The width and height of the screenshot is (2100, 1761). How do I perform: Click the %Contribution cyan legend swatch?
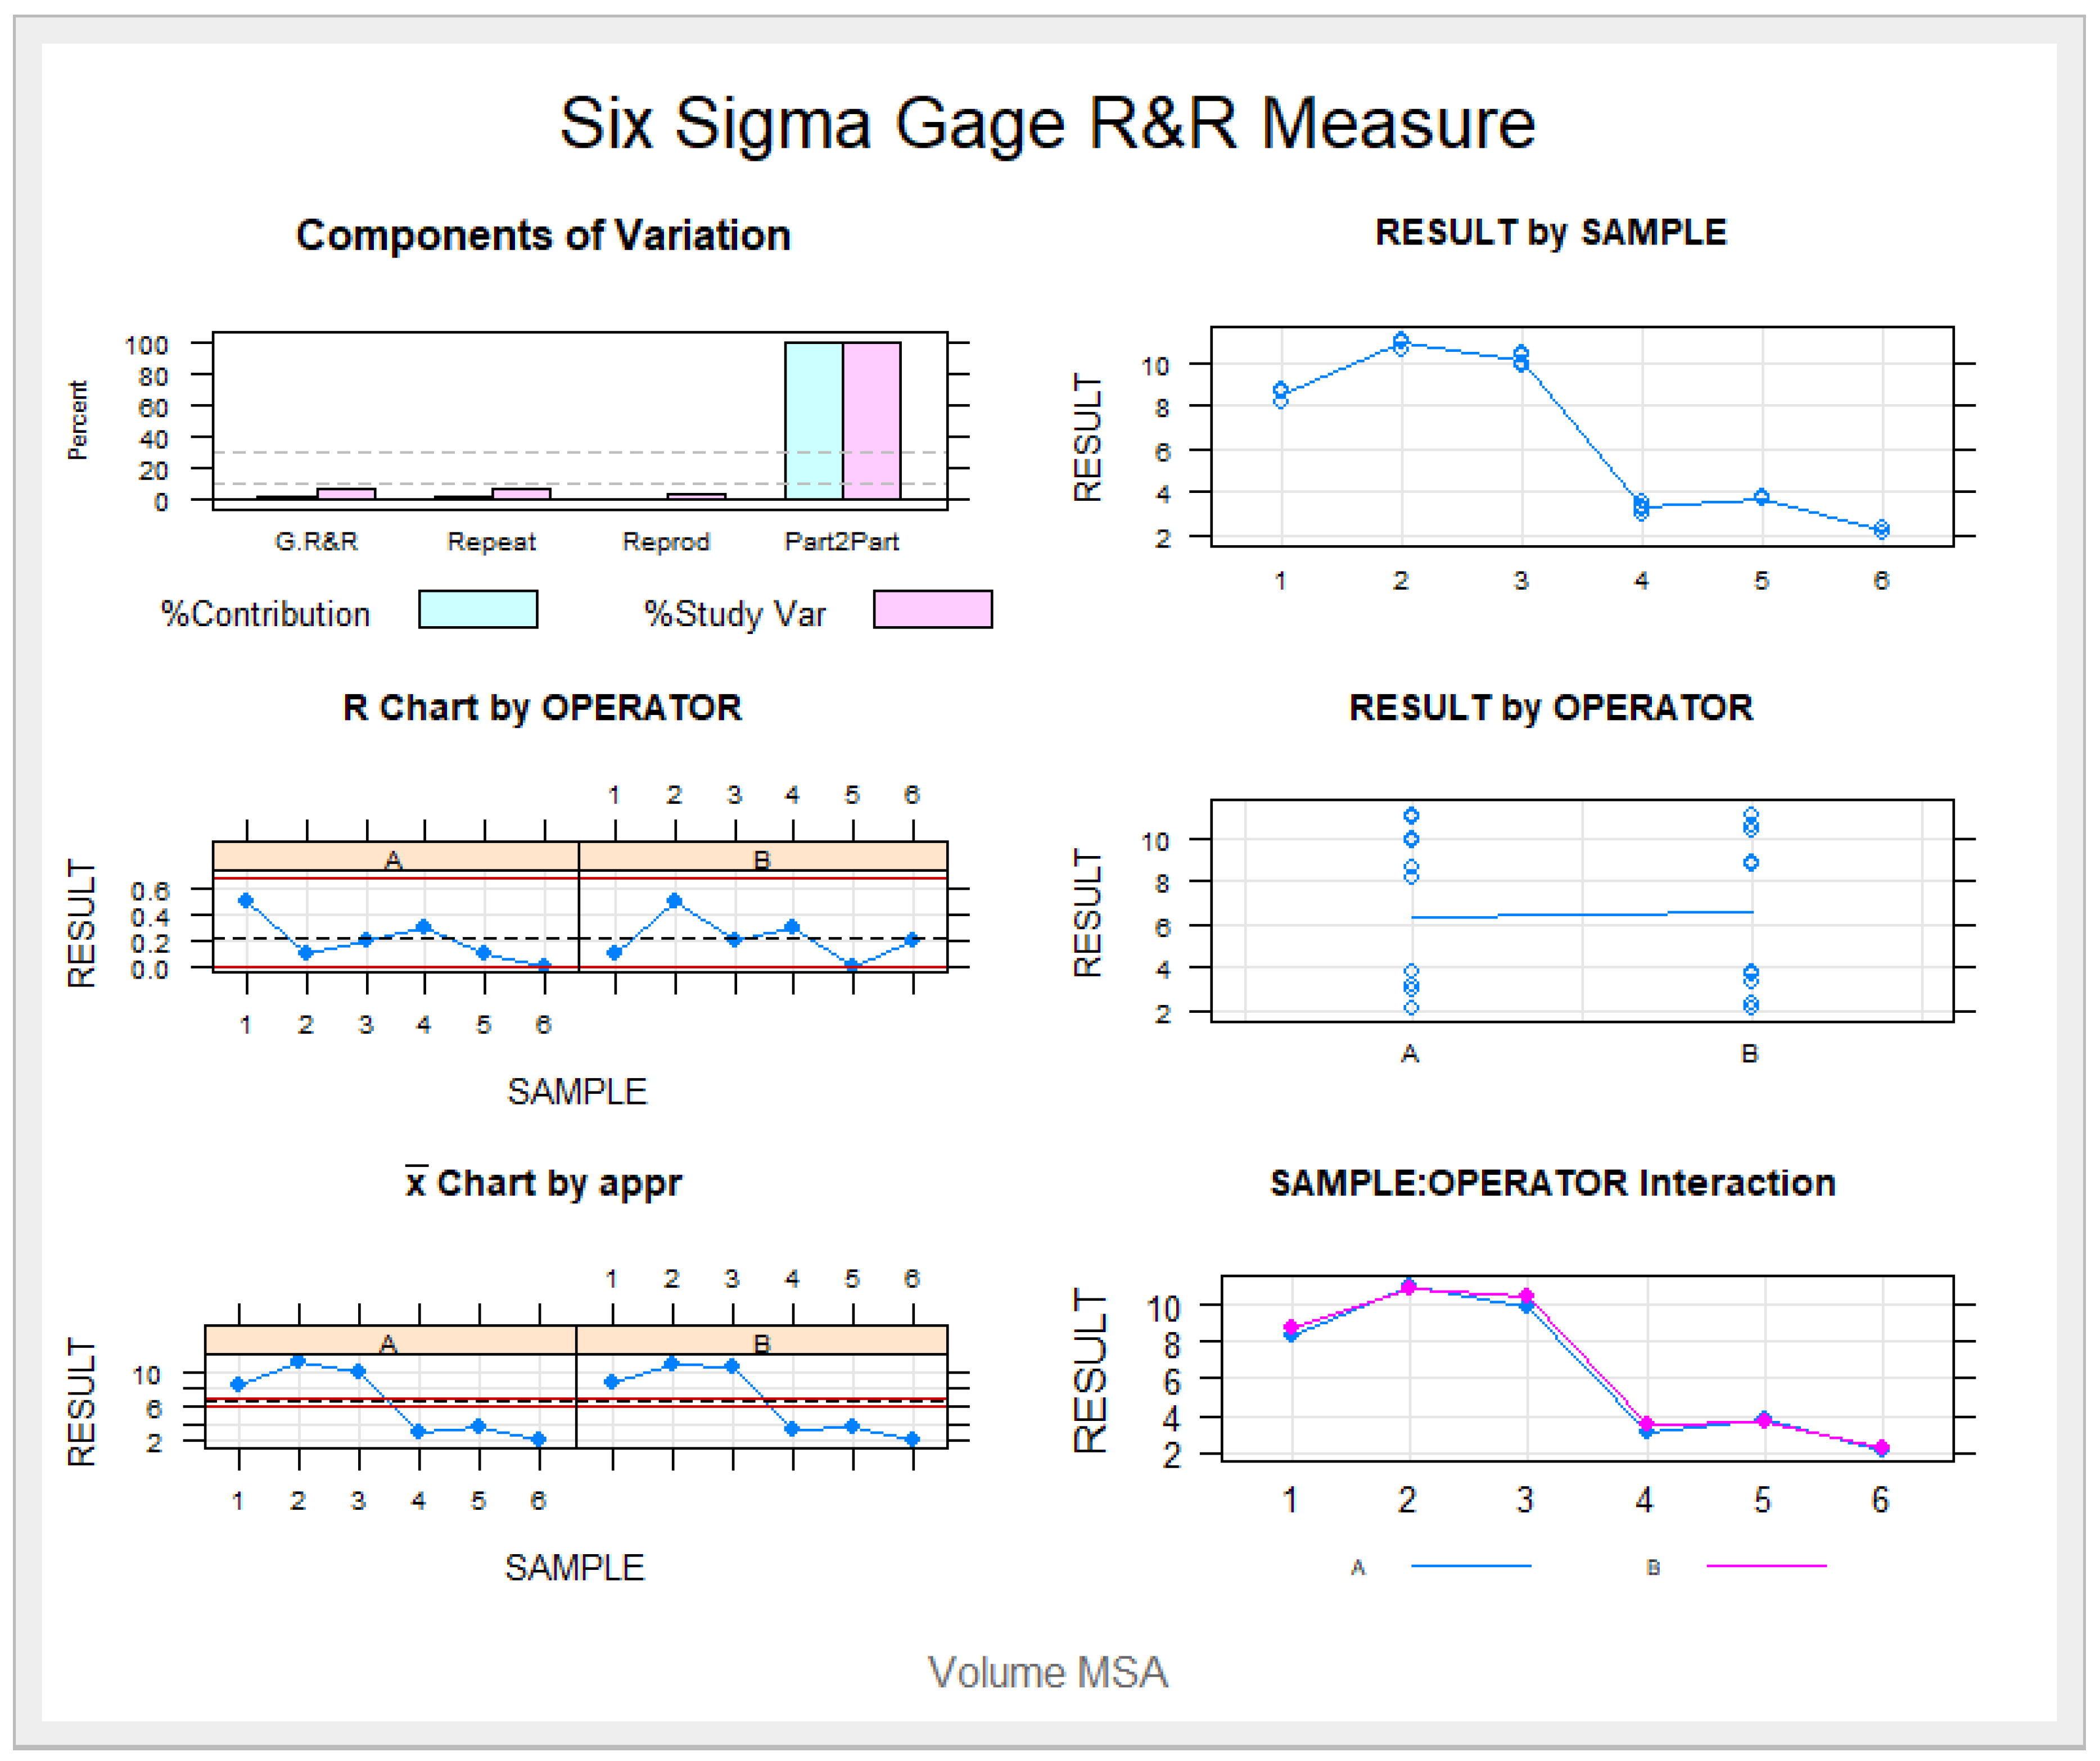click(x=478, y=610)
